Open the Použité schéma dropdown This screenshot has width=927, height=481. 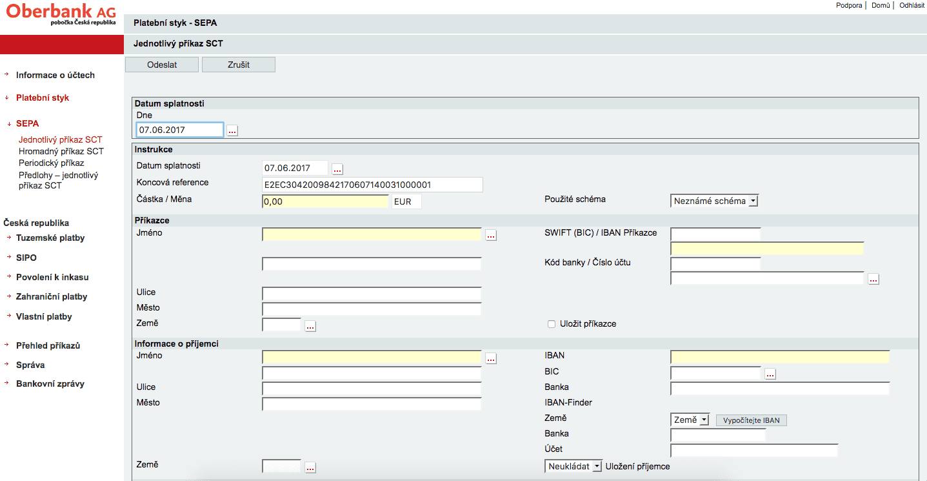coord(715,201)
